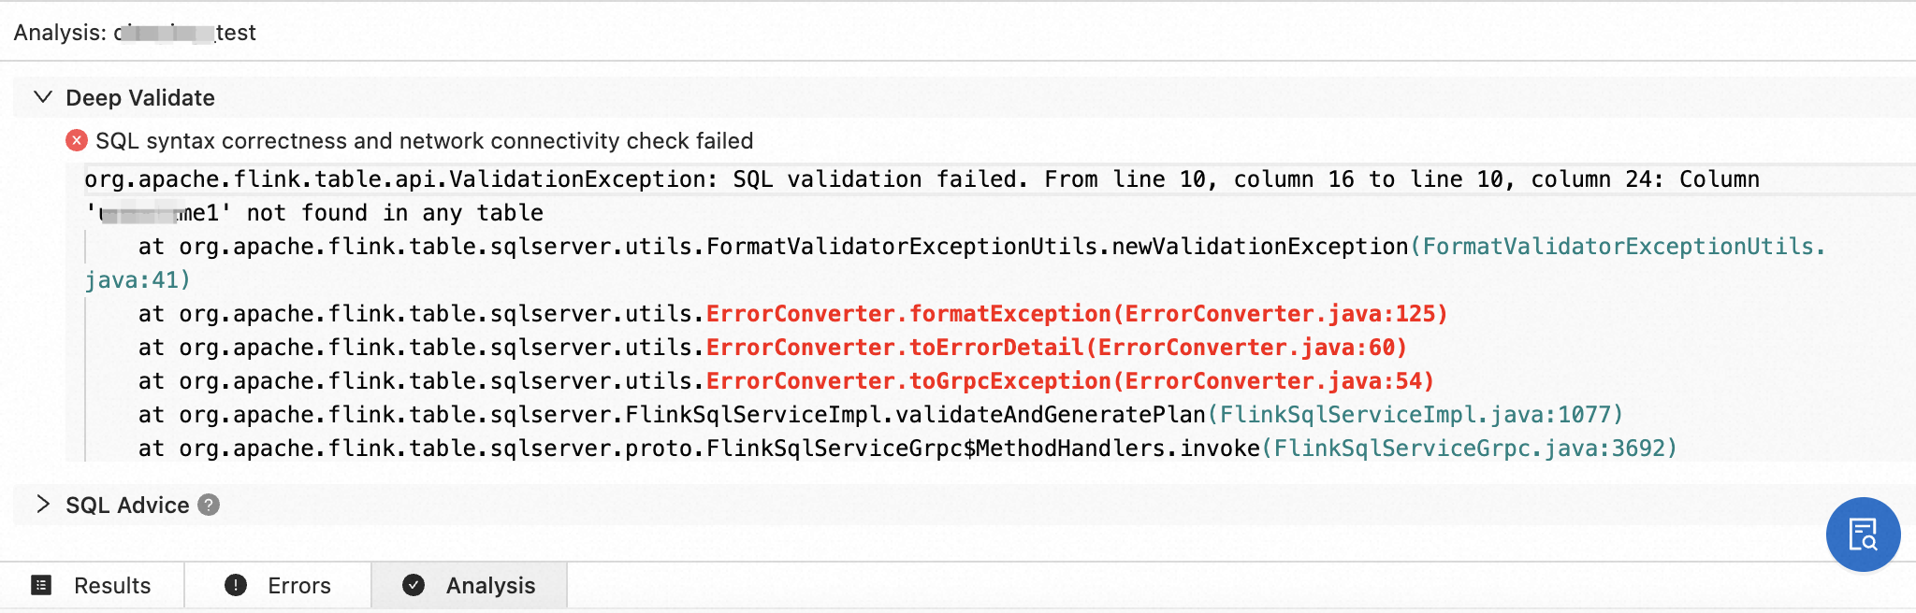
Task: Switch to the Results tab
Action: pos(112,586)
